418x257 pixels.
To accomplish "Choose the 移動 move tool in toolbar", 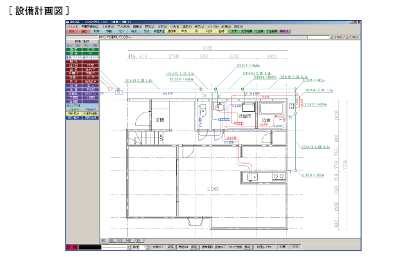I will 109,31.
